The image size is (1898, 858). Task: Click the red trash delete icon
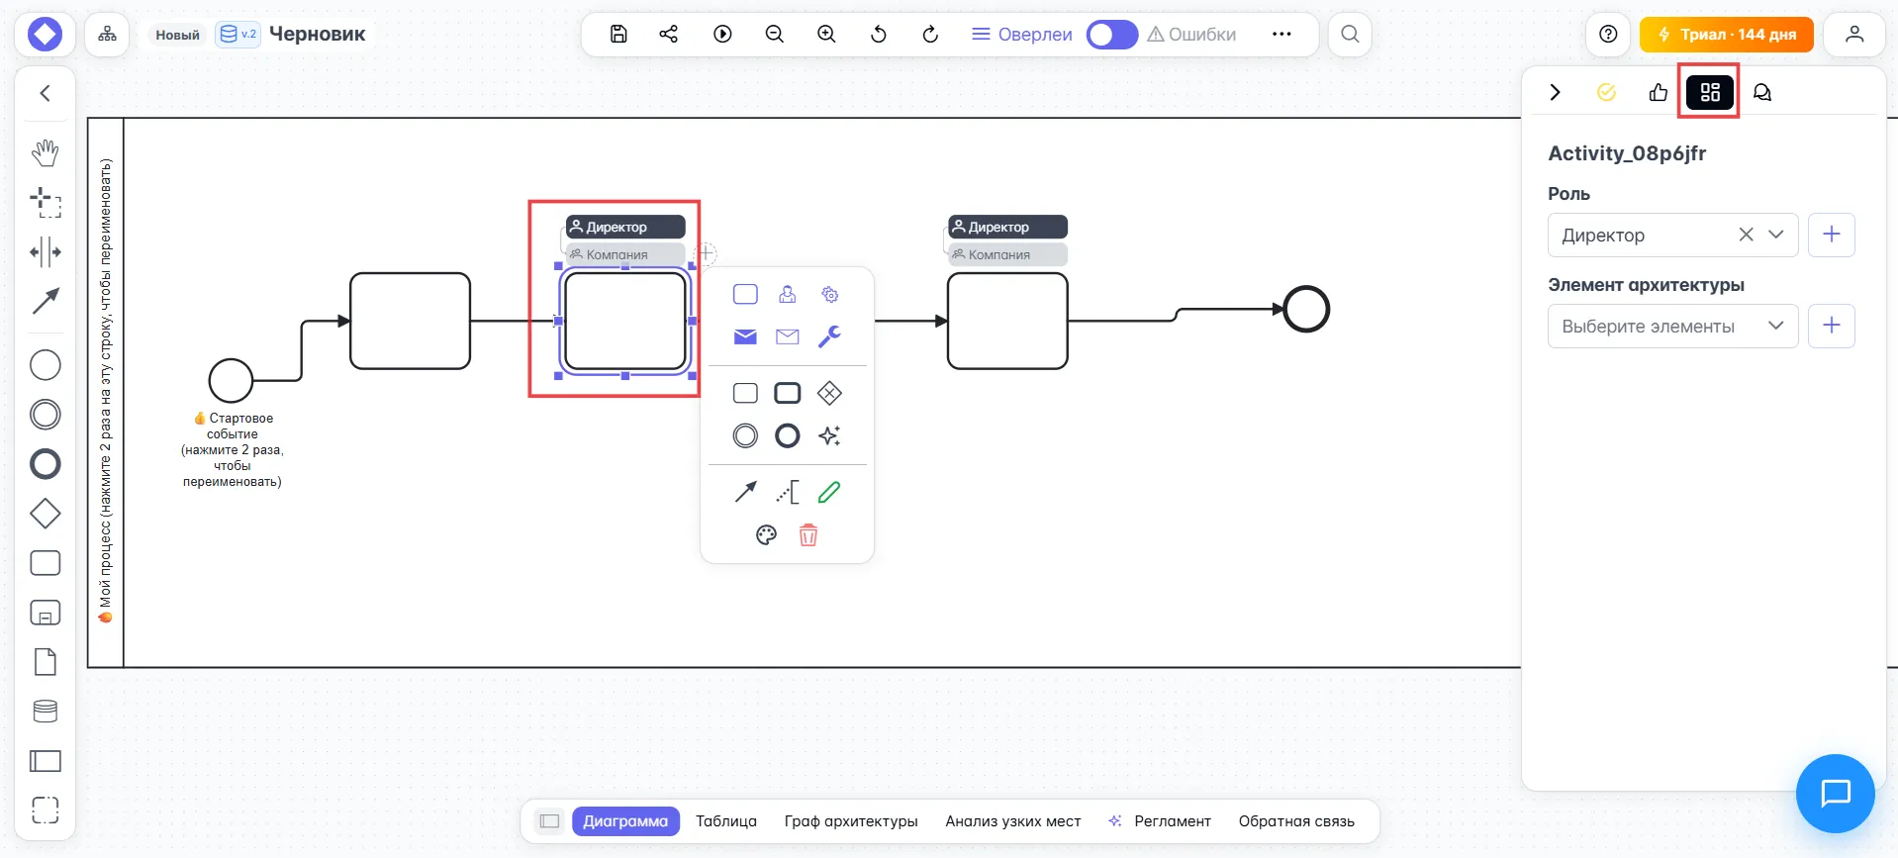(x=808, y=535)
